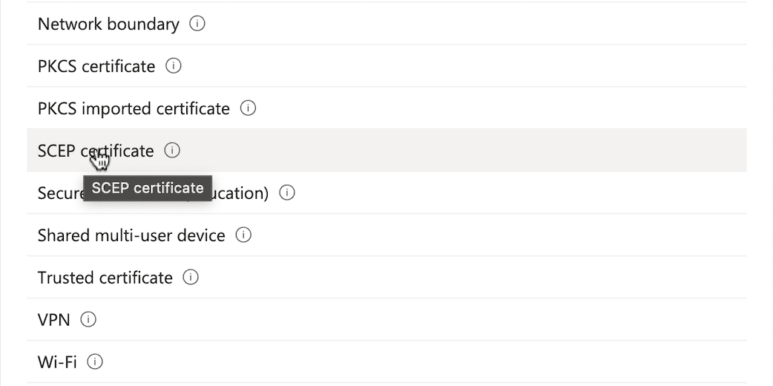Click info icon beside Wi-Fi
The width and height of the screenshot is (773, 386).
click(95, 362)
